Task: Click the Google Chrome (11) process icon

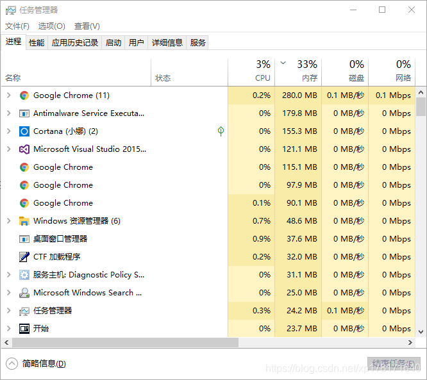Action: coord(24,95)
